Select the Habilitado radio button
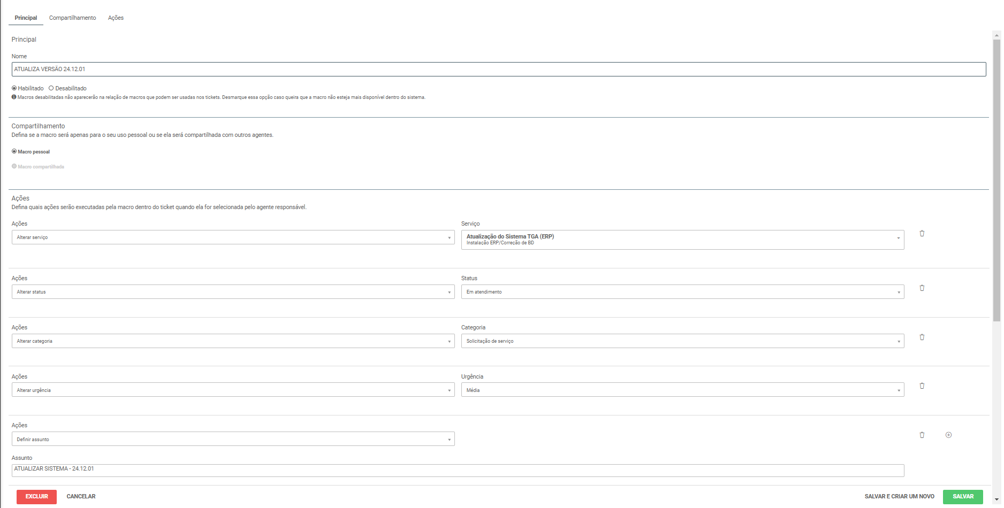This screenshot has height=508, width=1004. [14, 88]
